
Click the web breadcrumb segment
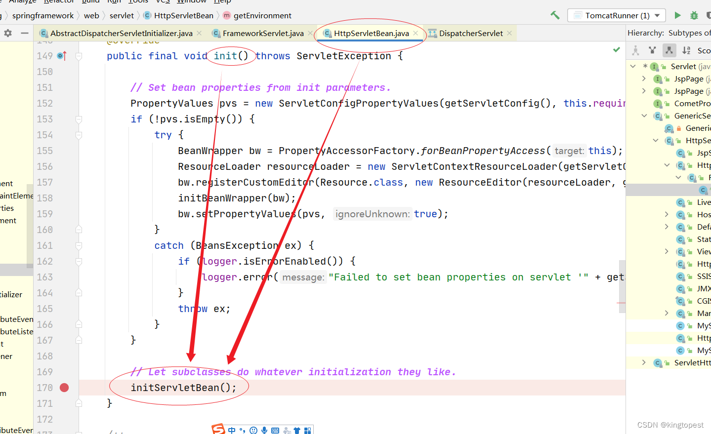coord(91,16)
